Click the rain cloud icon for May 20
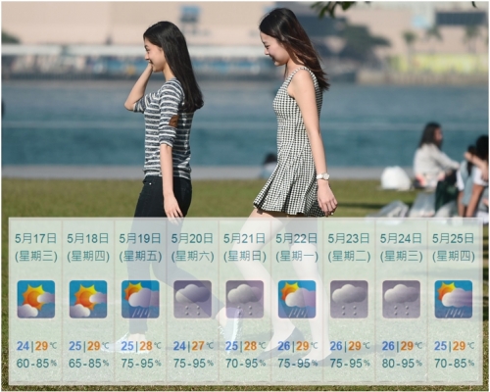The height and width of the screenshot is (392, 490). tap(193, 299)
